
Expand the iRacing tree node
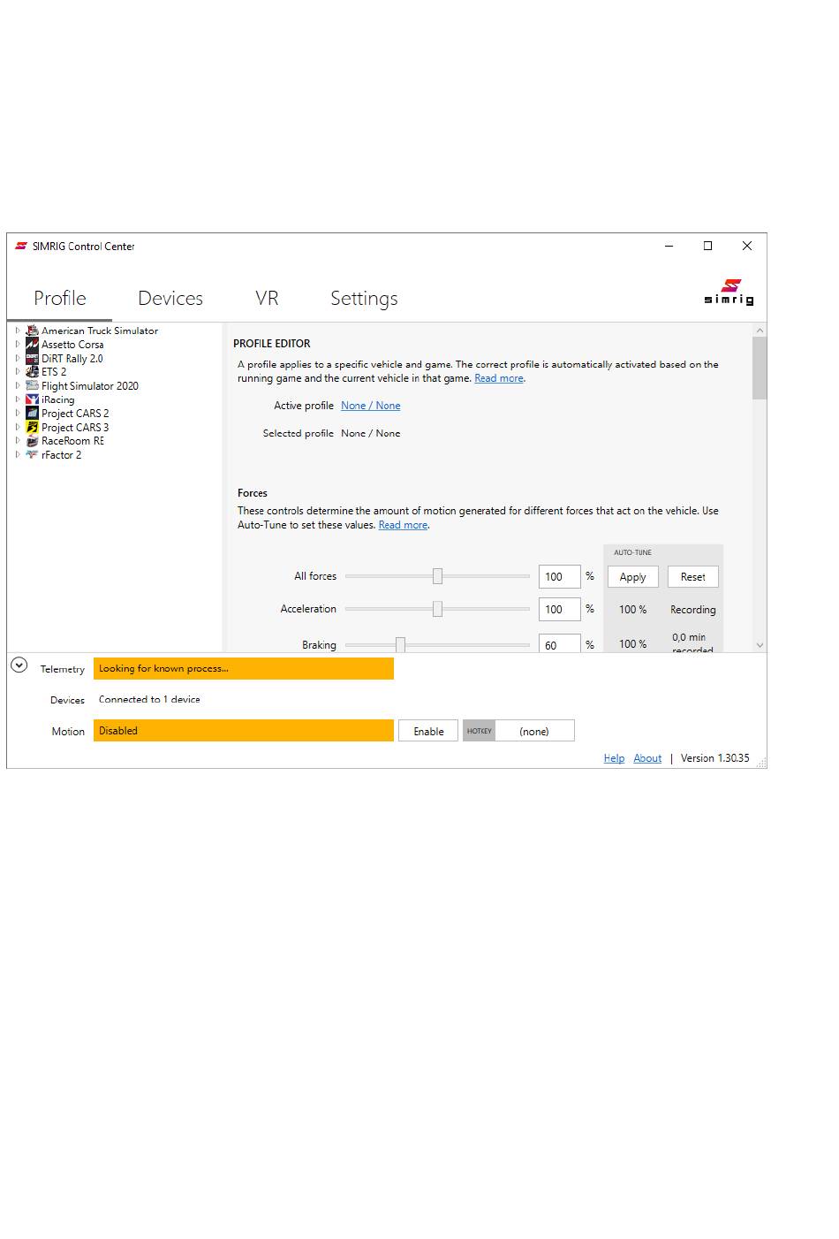click(x=18, y=399)
